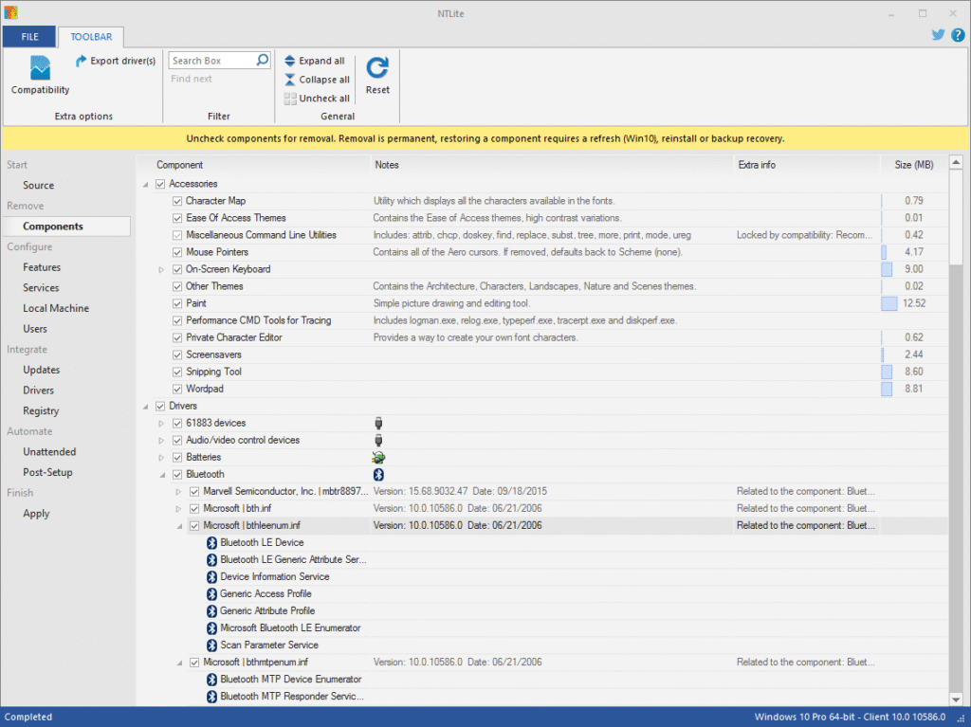Screen dimensions: 971x727
Task: Switch to the FILE tab
Action: point(29,36)
